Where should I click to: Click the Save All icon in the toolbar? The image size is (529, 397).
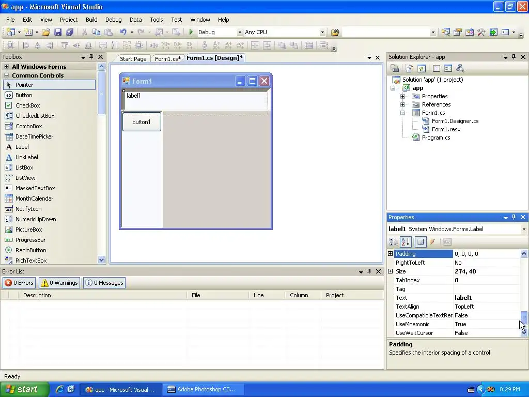70,32
